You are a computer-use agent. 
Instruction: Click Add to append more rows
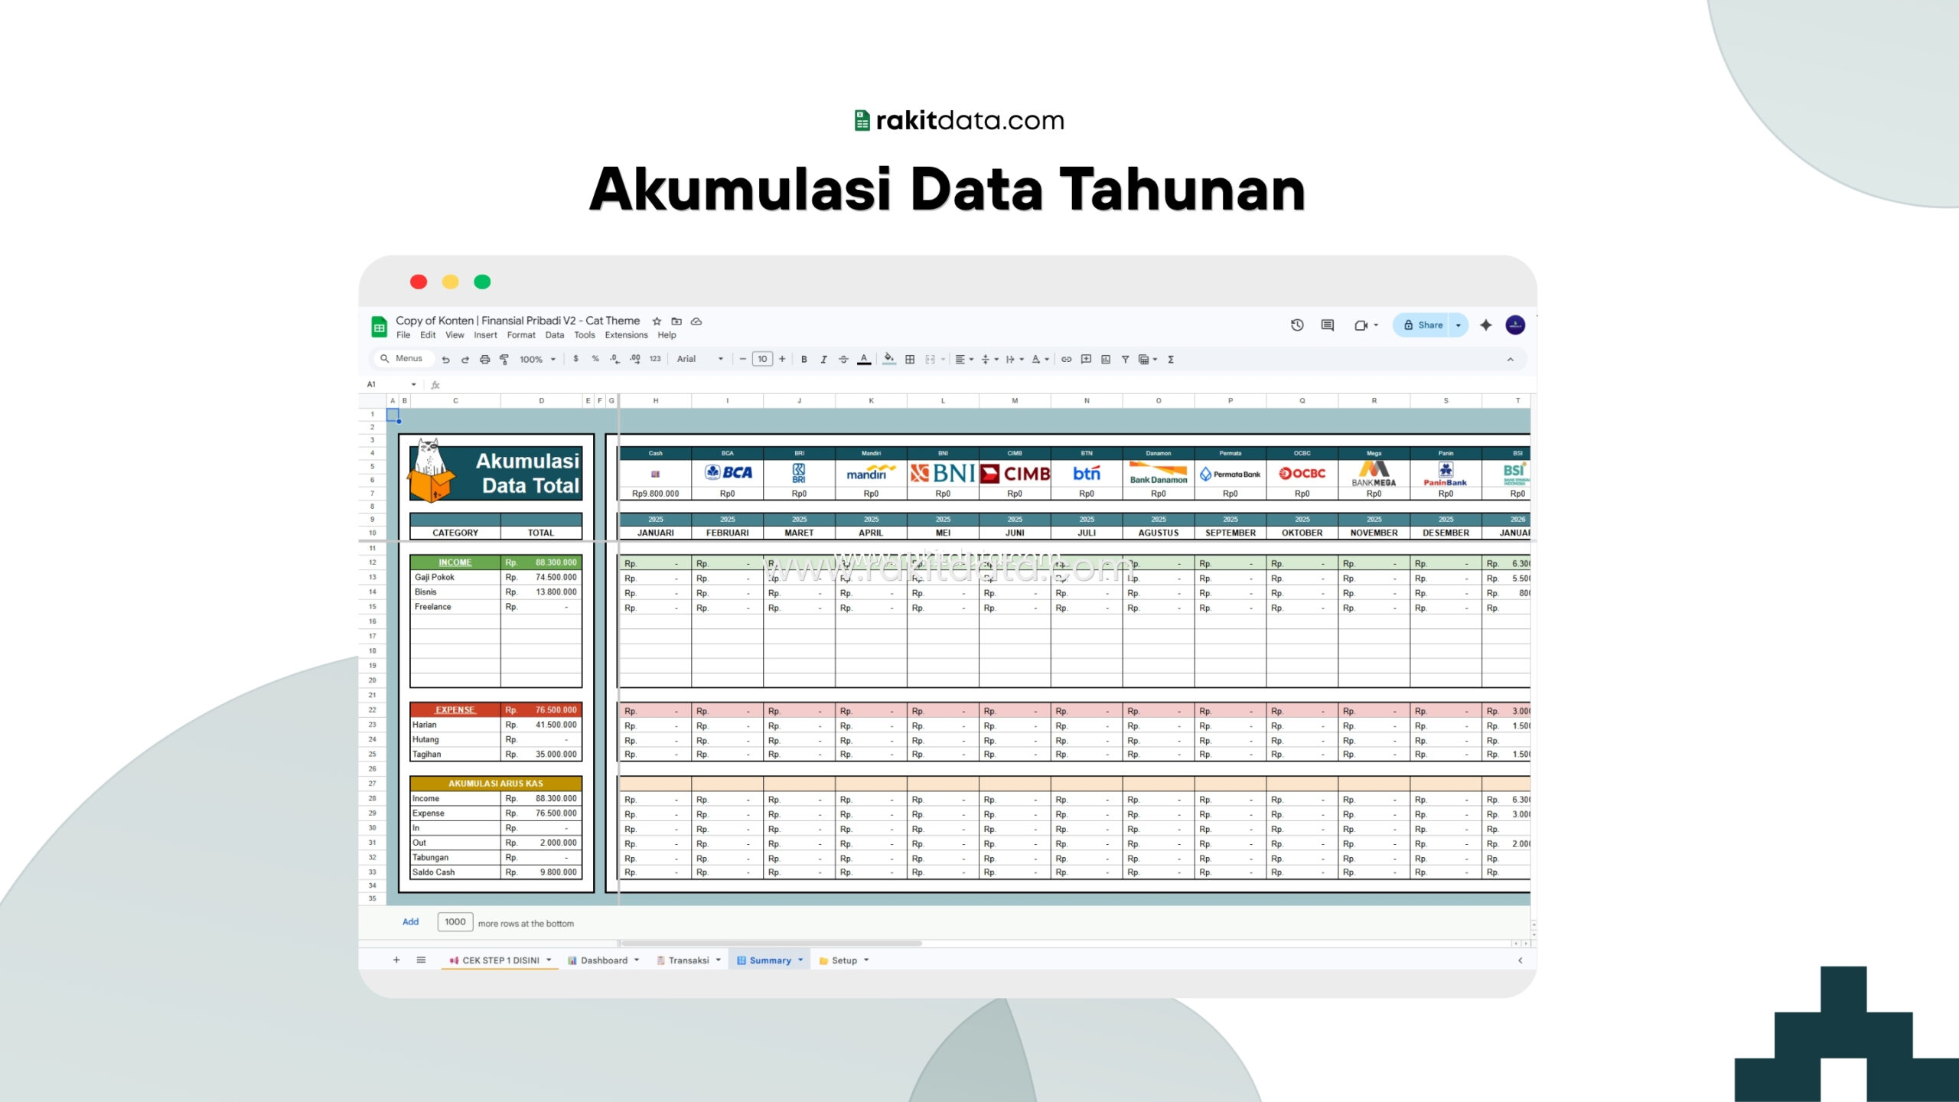[411, 922]
